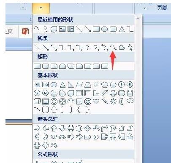Choose Circular Arrow in 箭头总汇
The width and height of the screenshot is (171, 163).
pyautogui.click(x=54, y=145)
